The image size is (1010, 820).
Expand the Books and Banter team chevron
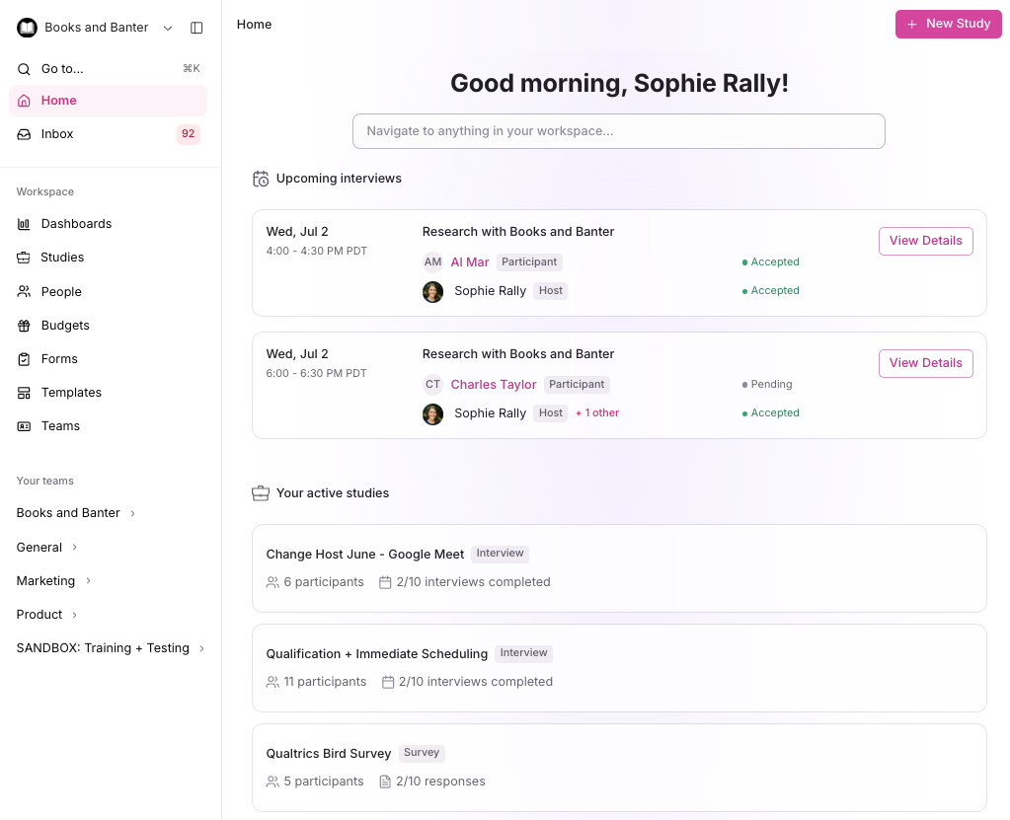pyautogui.click(x=132, y=514)
